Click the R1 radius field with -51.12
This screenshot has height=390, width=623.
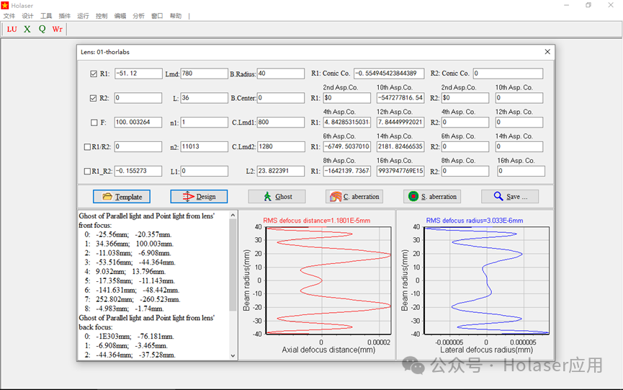pyautogui.click(x=138, y=74)
